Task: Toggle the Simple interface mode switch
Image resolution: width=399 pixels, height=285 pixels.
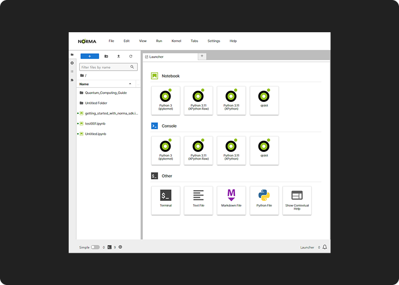Action: [95, 247]
